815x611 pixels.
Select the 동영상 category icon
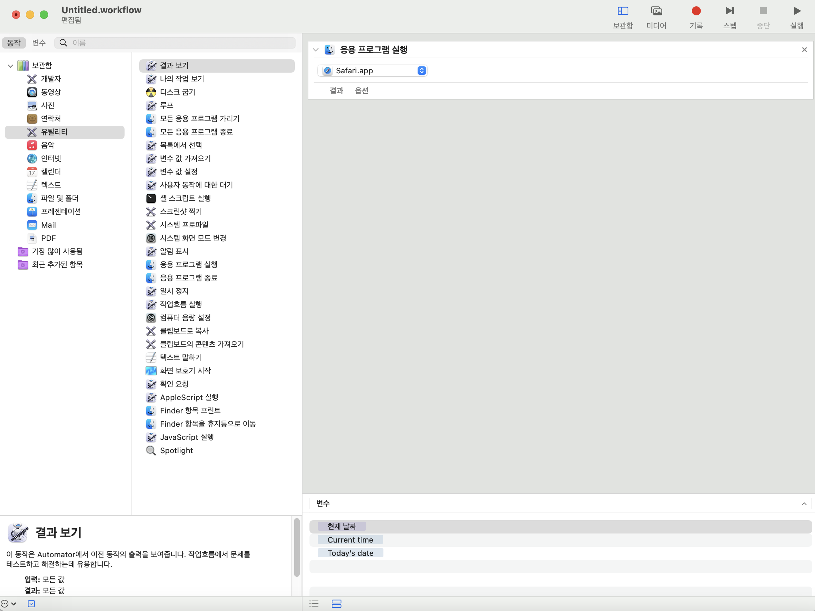pyautogui.click(x=32, y=92)
